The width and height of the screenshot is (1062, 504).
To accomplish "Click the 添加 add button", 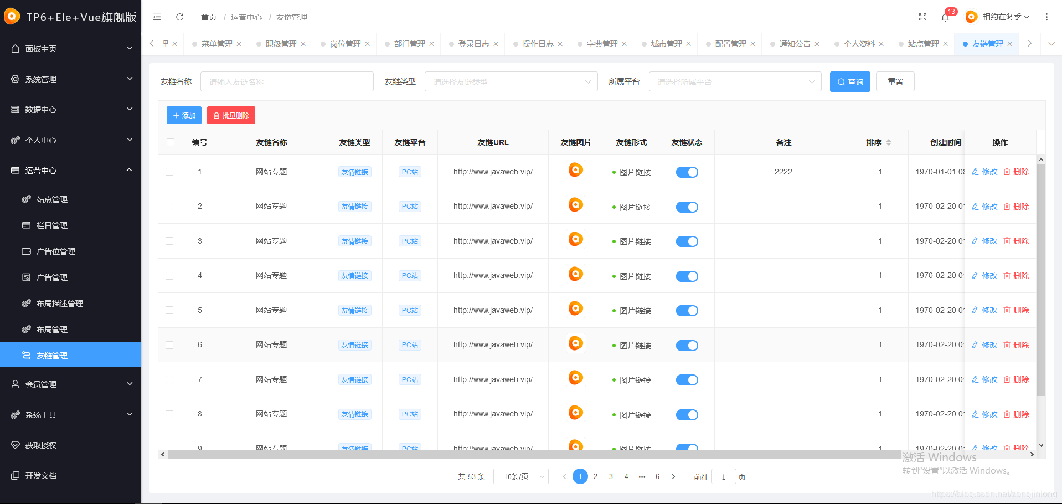I will [184, 115].
